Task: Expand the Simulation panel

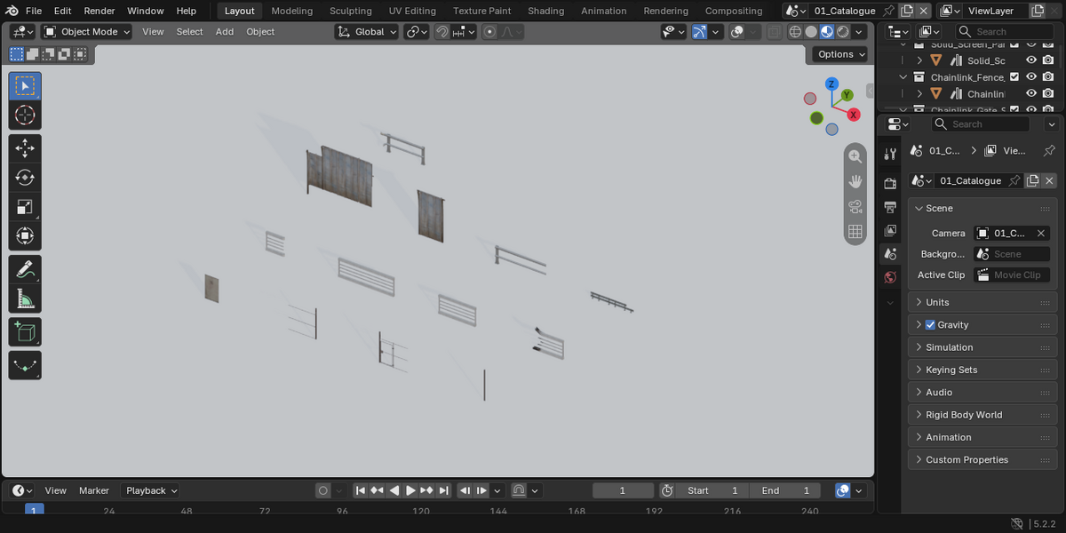Action: [x=982, y=347]
